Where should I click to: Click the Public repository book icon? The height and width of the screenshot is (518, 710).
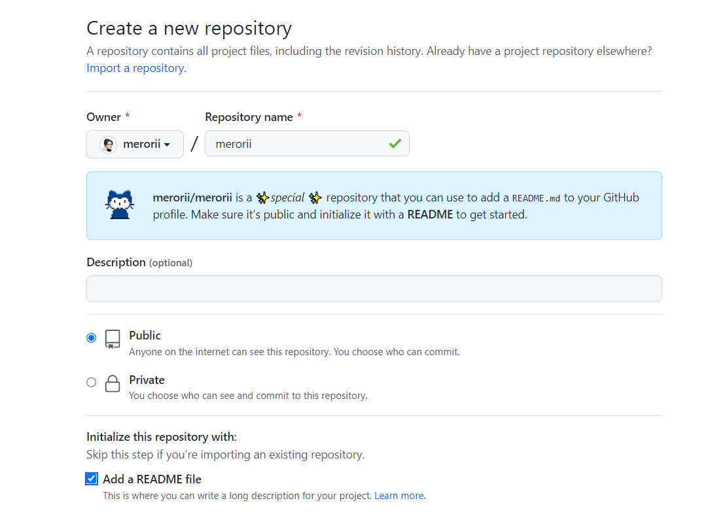pos(113,339)
